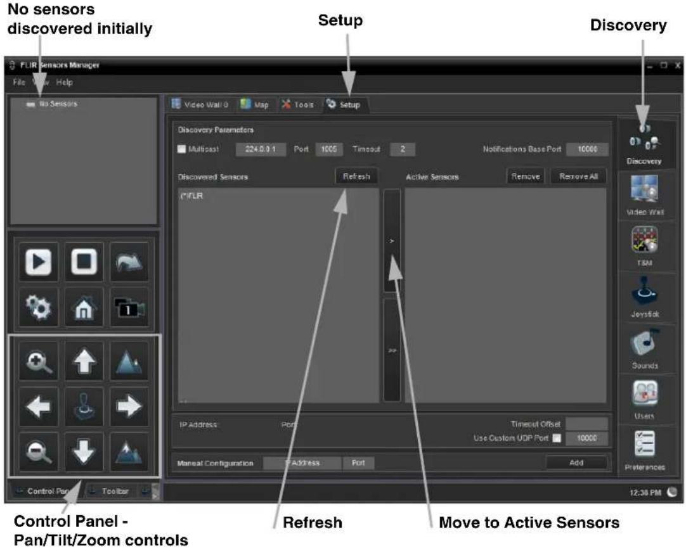Click the Home position icon
This screenshot has width=686, height=548.
[x=84, y=308]
